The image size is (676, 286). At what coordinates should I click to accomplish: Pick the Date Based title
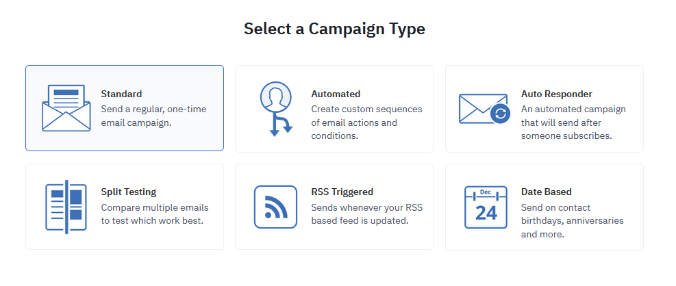547,192
